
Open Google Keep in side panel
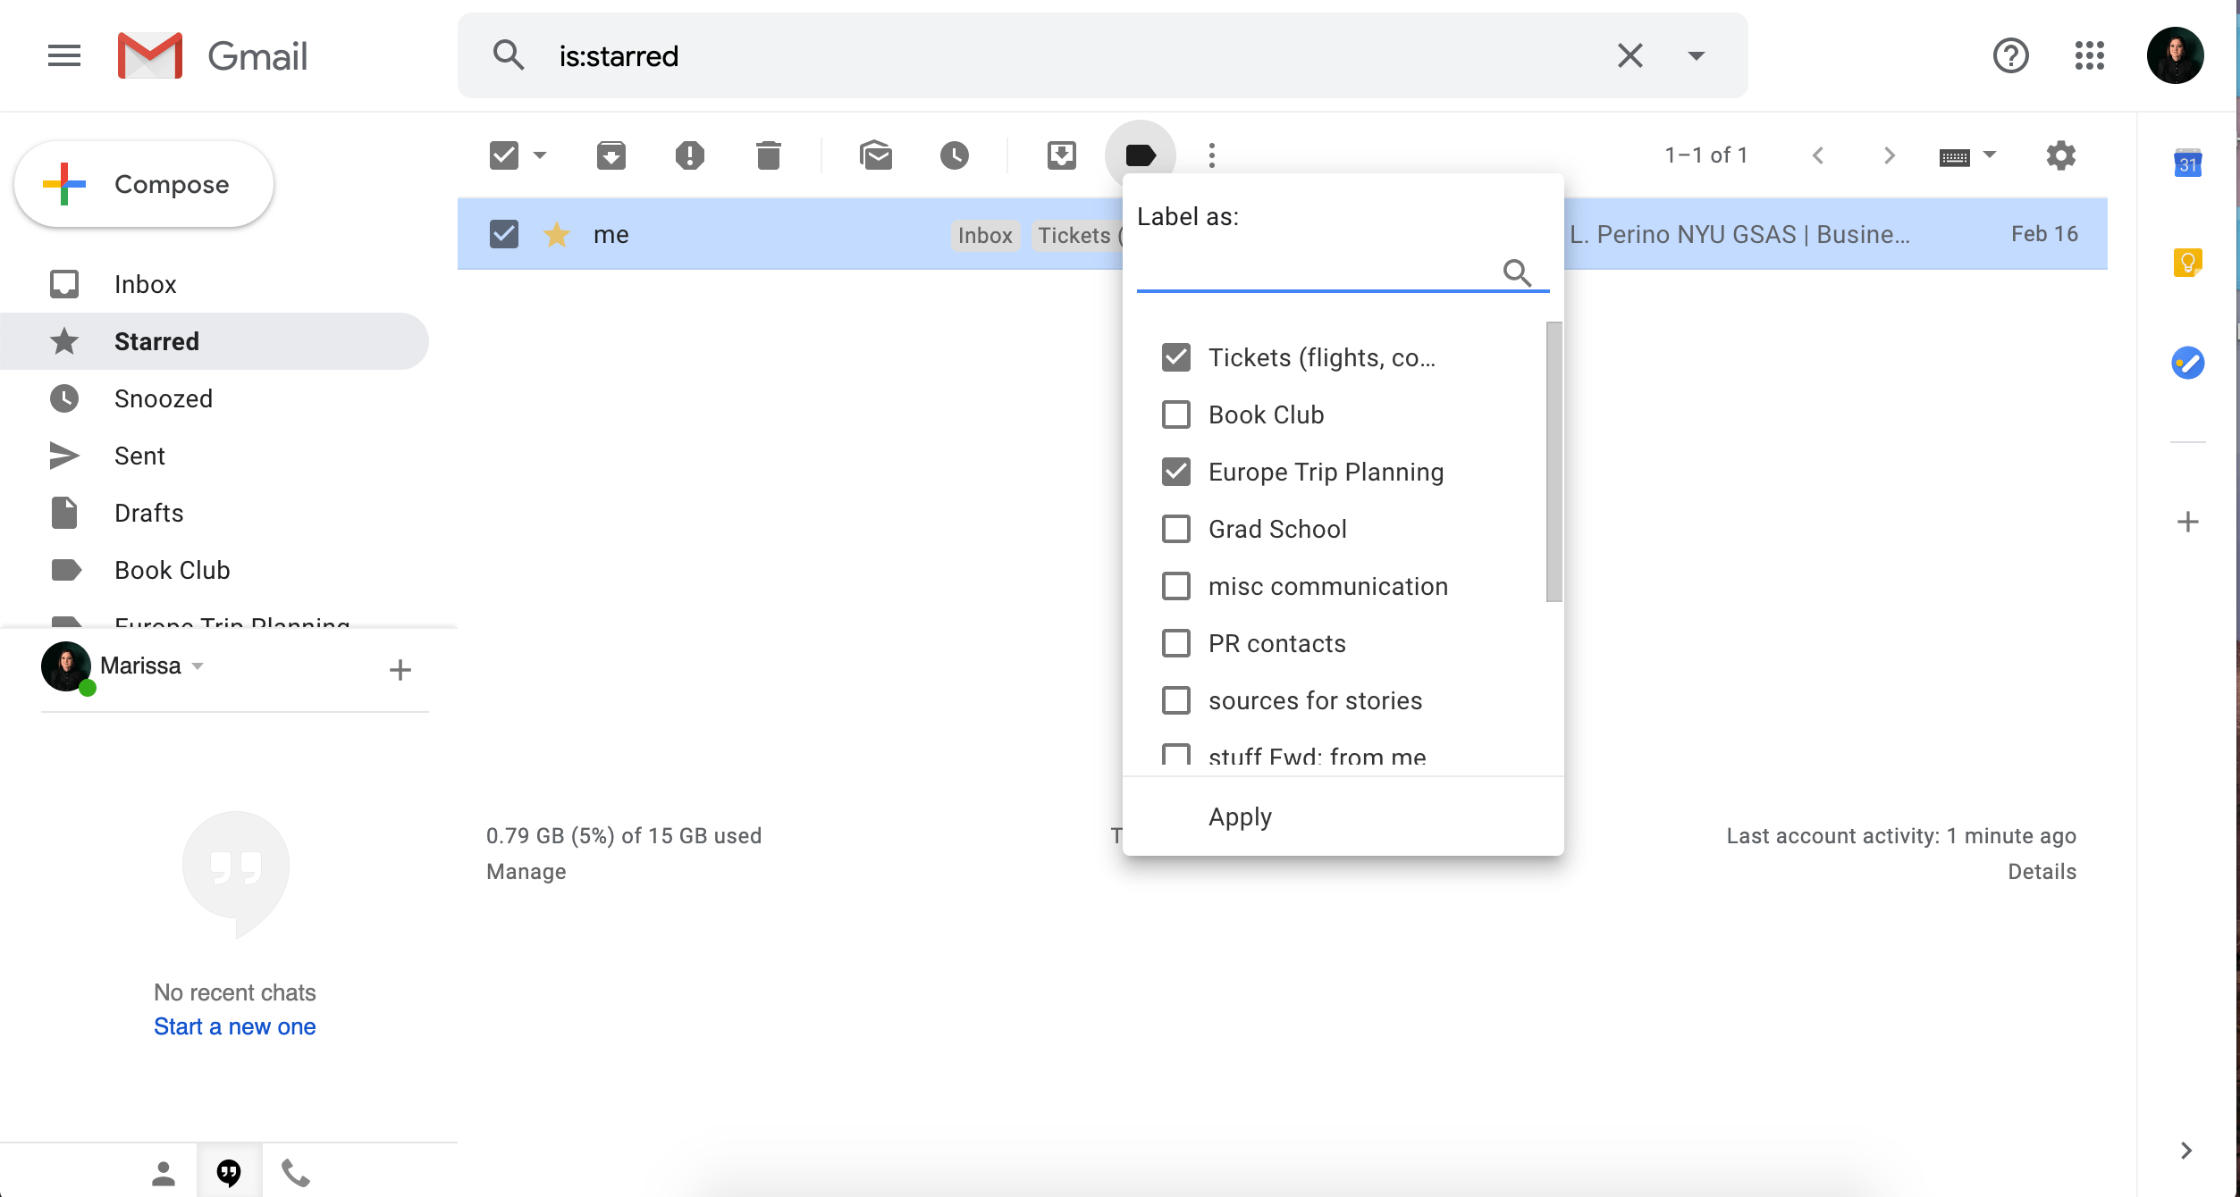pyautogui.click(x=2187, y=263)
